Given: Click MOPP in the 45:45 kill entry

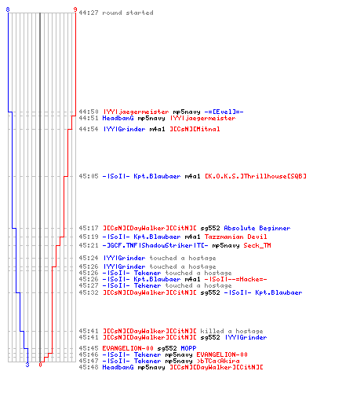Looking at the screenshot, I should [x=188, y=348].
